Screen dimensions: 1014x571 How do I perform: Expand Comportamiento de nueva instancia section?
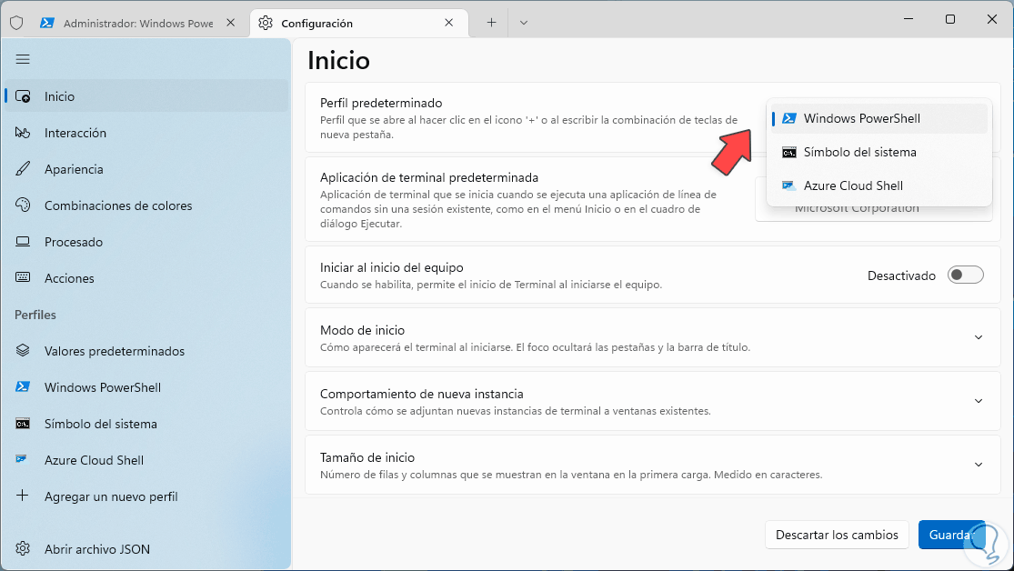(978, 401)
